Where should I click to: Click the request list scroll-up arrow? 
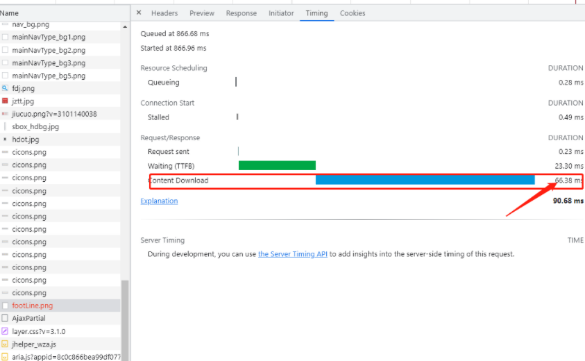pos(126,26)
